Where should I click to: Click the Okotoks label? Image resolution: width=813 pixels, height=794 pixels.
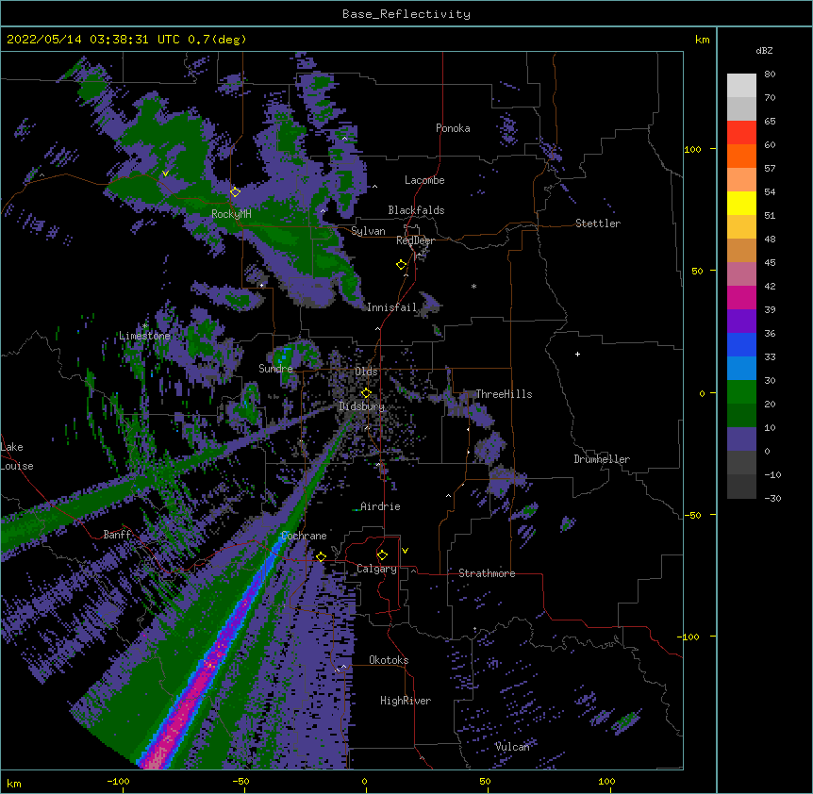pos(389,660)
